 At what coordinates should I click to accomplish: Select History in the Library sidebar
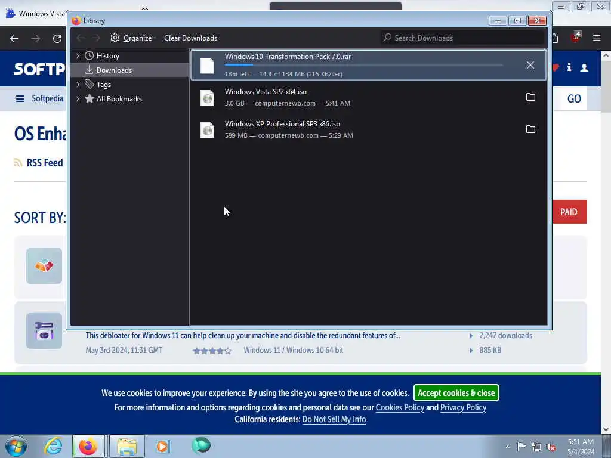(x=107, y=56)
